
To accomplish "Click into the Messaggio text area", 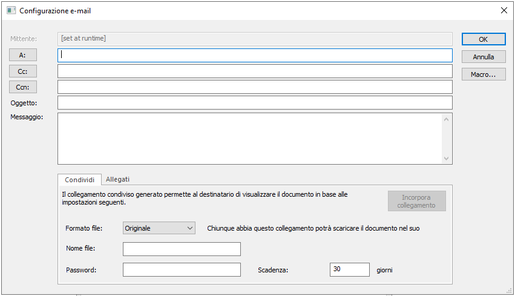I will [x=248, y=138].
